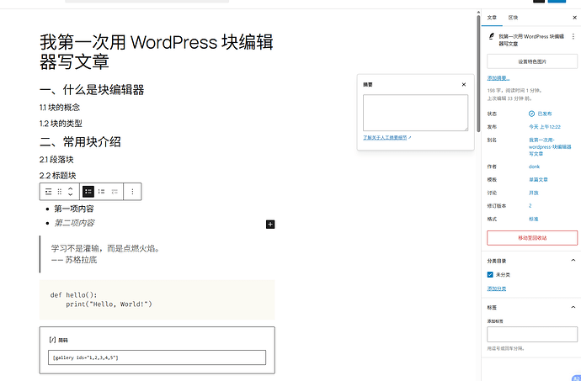The height and width of the screenshot is (381, 581).
Task: Open the 开放 discussion settings
Action: (534, 193)
